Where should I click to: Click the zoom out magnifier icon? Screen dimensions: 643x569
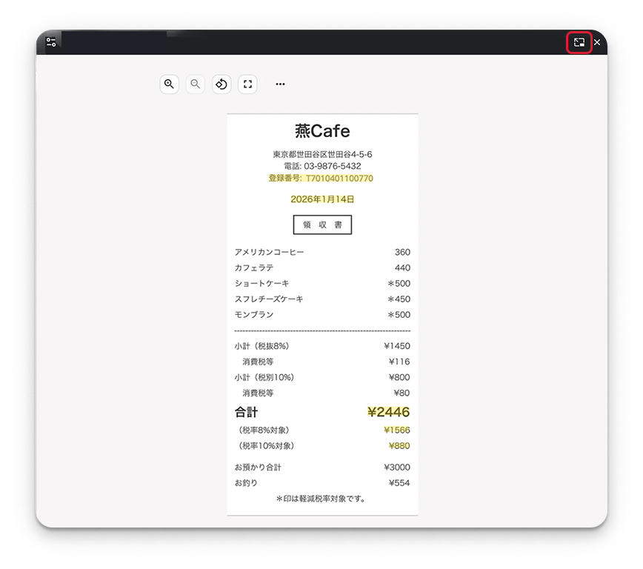click(x=196, y=84)
